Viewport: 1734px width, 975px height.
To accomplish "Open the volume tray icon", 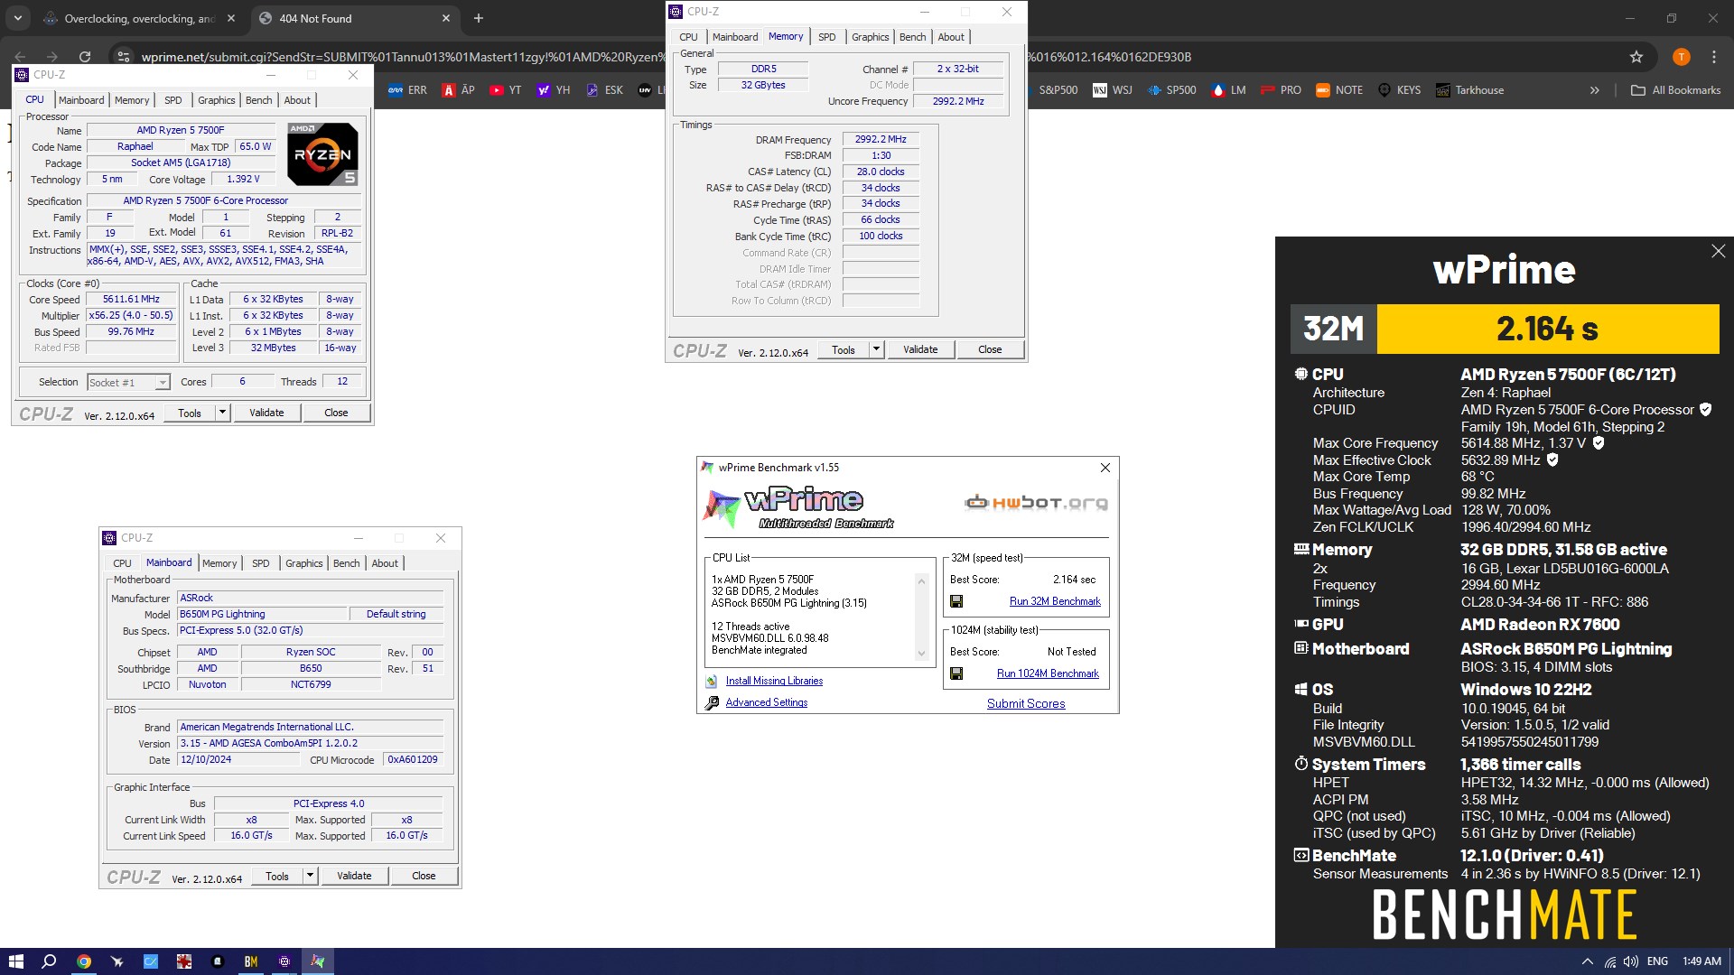I will [1631, 961].
